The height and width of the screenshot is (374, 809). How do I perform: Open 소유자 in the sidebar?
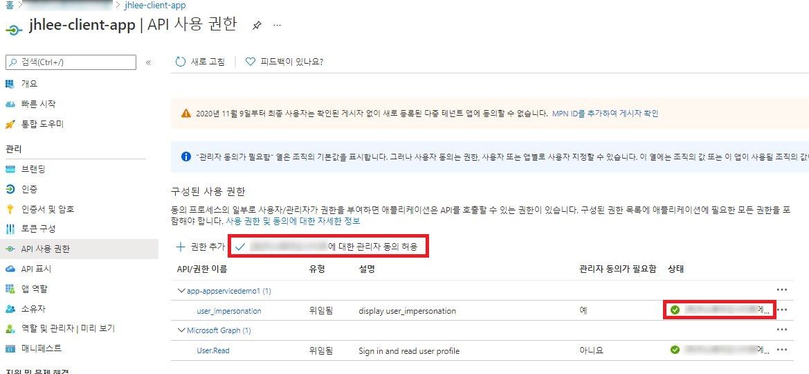[x=34, y=309]
